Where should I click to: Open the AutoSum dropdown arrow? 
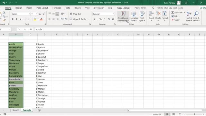[x=184, y=13]
